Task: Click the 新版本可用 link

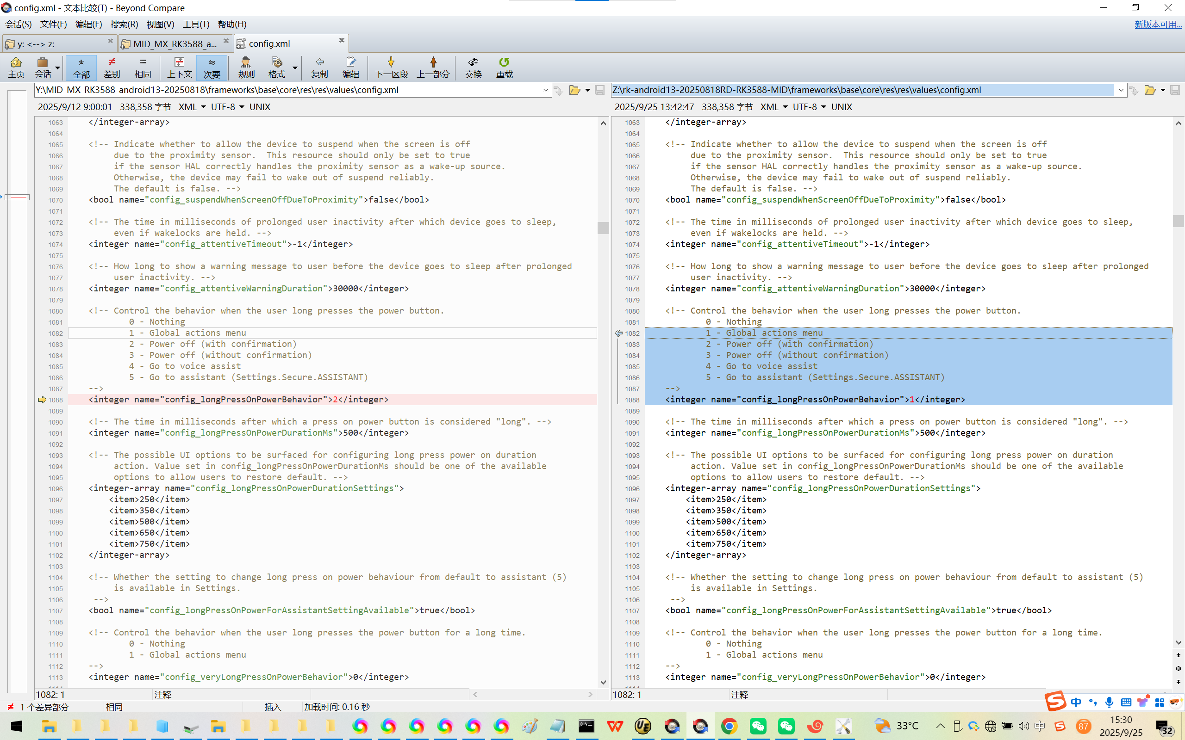Action: [1158, 24]
